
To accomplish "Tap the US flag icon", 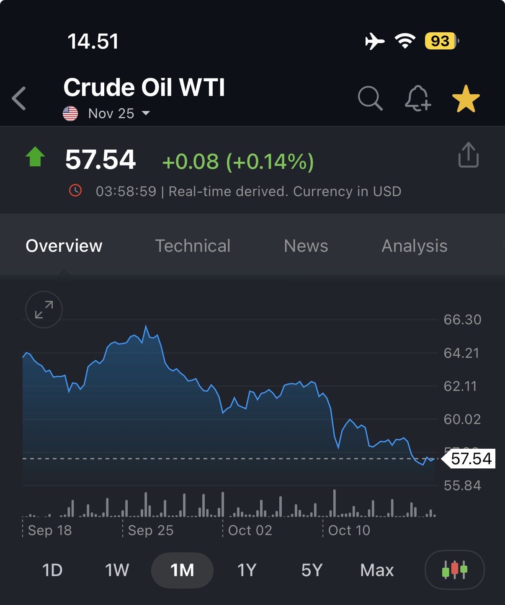I will pyautogui.click(x=70, y=113).
